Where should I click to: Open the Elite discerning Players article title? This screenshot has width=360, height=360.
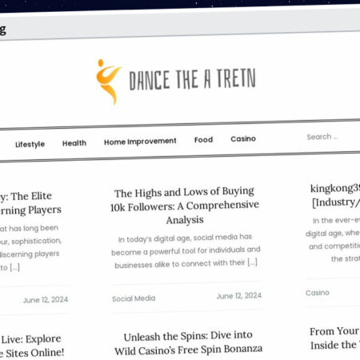[x=30, y=203]
